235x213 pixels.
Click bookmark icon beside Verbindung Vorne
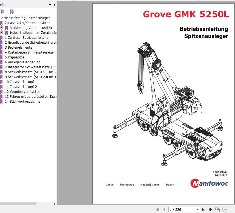pyautogui.click(x=6, y=28)
